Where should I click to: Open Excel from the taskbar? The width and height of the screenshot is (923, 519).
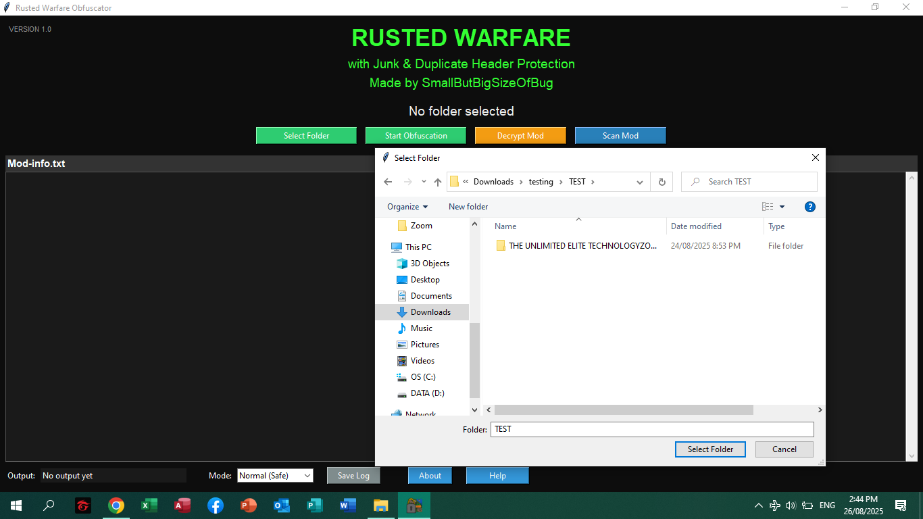(x=149, y=505)
